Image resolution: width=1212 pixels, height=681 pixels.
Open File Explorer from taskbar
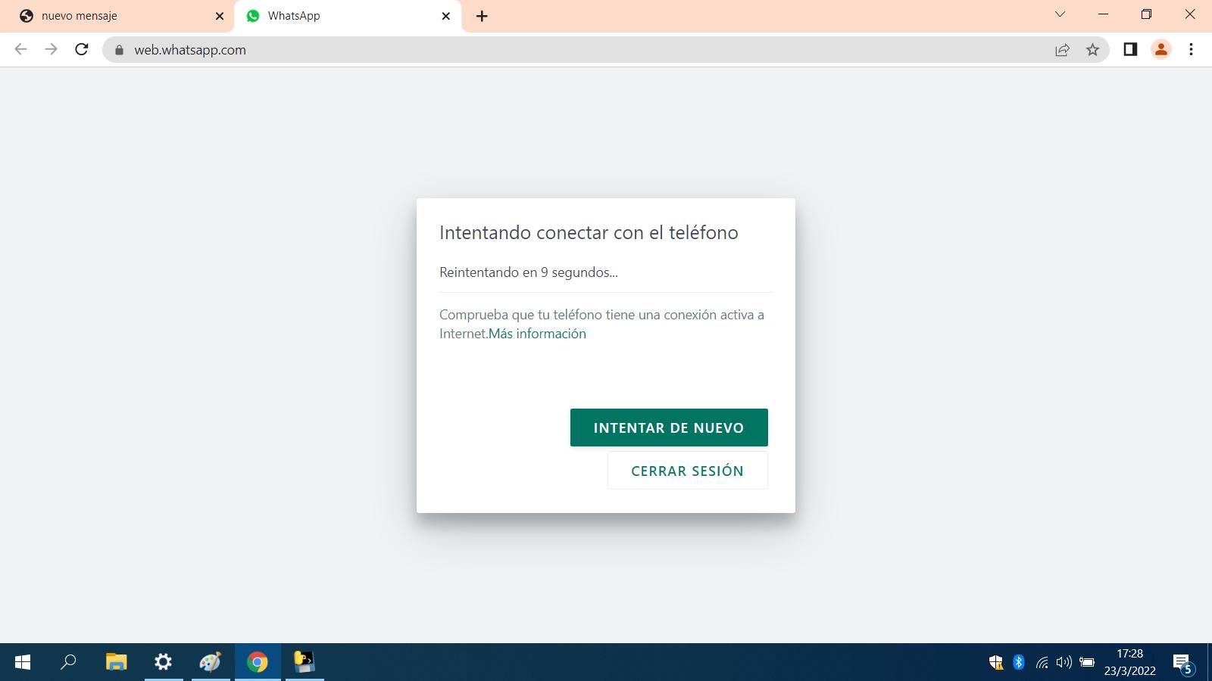tap(116, 662)
